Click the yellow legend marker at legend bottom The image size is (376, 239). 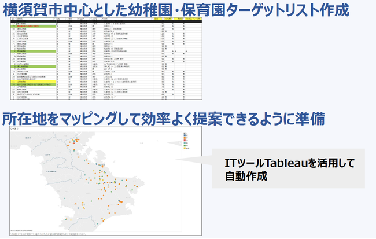(185, 149)
